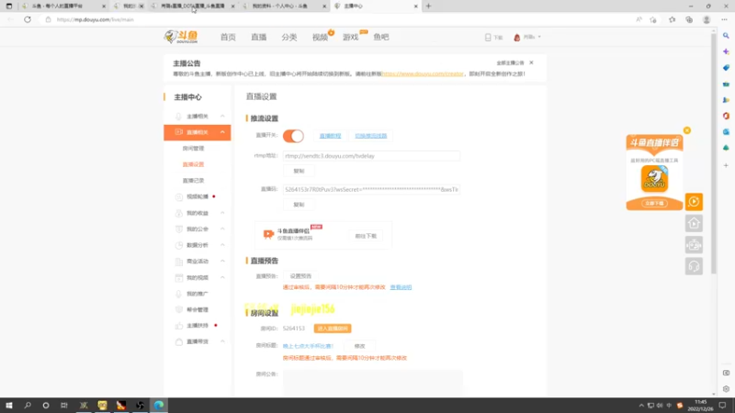Viewport: 735px width, 413px height.
Task: Open the douyu.com/creator announcement link
Action: (x=423, y=74)
